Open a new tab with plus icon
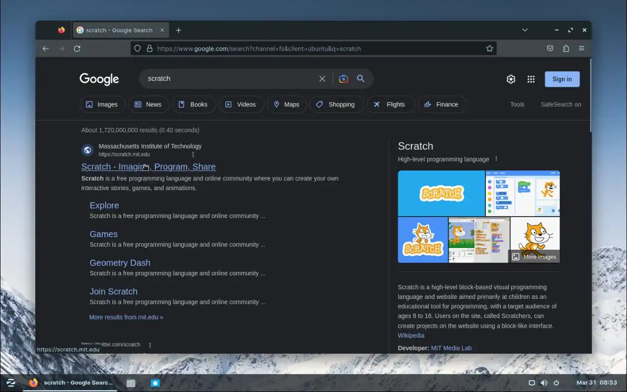The width and height of the screenshot is (627, 392). pyautogui.click(x=178, y=30)
